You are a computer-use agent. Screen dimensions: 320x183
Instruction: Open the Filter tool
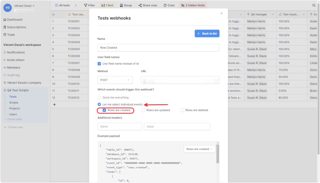[x=89, y=5]
